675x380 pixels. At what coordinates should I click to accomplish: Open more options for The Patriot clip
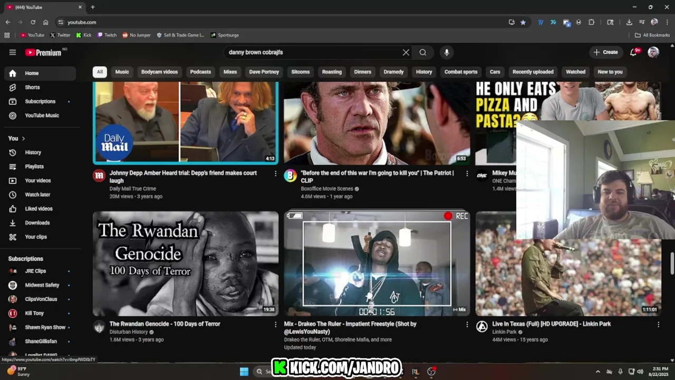pos(467,173)
